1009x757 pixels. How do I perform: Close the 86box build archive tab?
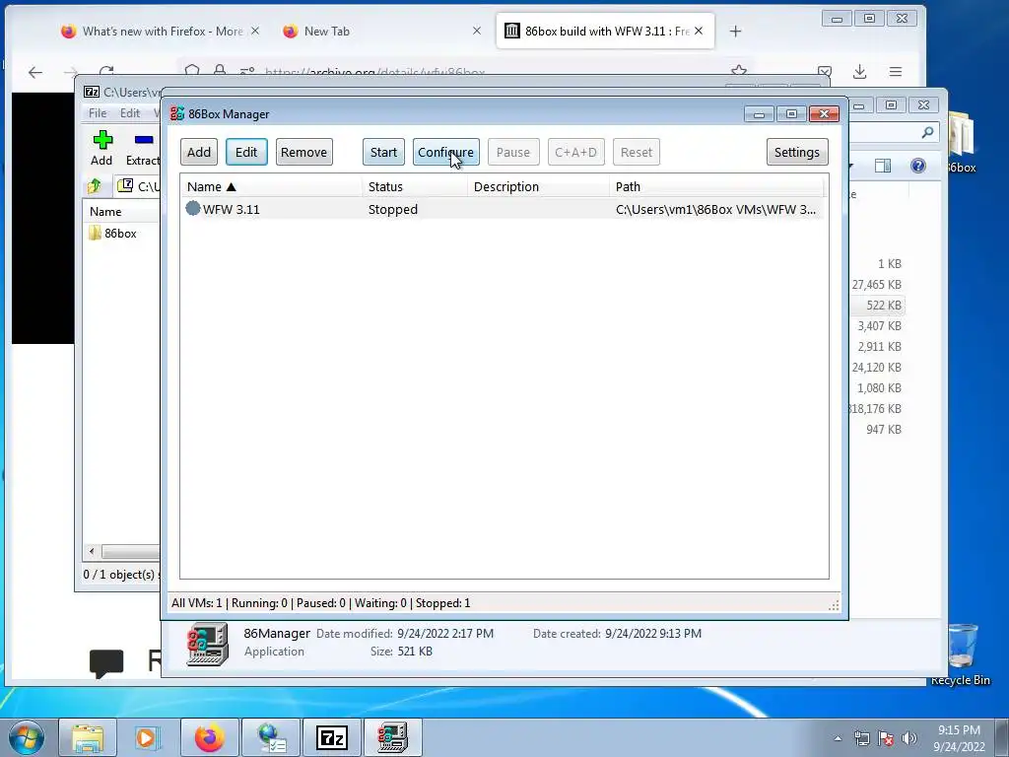[699, 31]
